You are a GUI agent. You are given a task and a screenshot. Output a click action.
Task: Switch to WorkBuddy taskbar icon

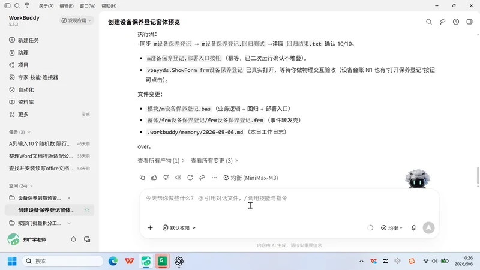tap(146, 261)
